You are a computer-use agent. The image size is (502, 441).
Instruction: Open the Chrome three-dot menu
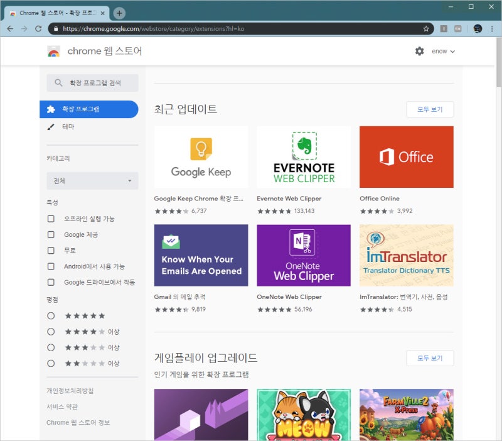pyautogui.click(x=492, y=29)
